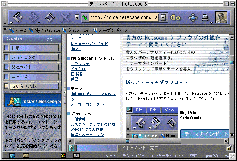Open the 標準へのチャレンジ link
The image size is (237, 161).
click(x=88, y=134)
